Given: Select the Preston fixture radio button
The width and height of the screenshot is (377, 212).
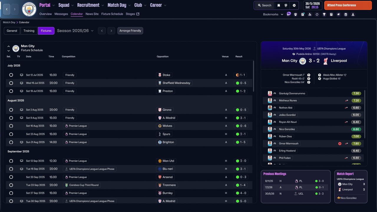Looking at the screenshot, I should coord(11,91).
